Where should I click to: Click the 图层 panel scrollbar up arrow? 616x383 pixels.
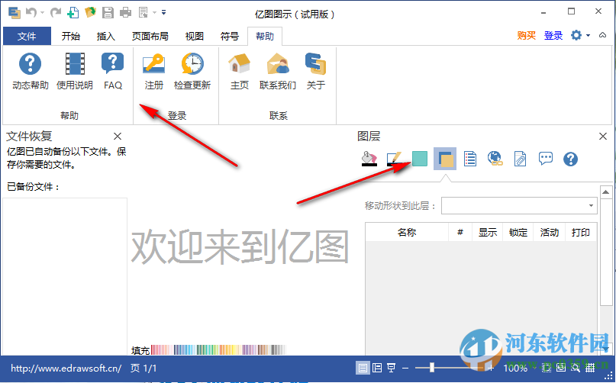point(605,192)
